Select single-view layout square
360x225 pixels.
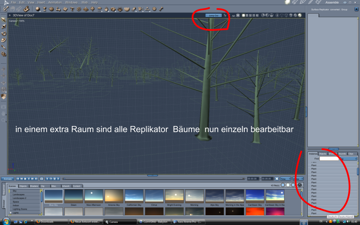[x=243, y=15]
